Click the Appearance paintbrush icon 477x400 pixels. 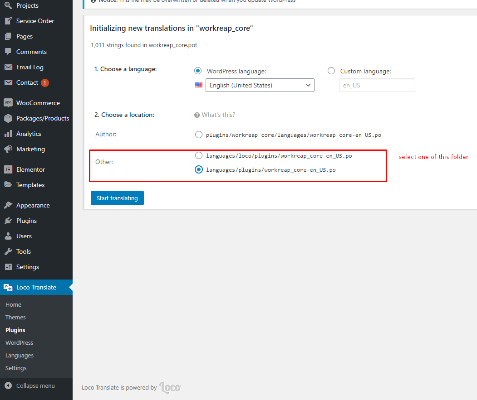click(8, 205)
